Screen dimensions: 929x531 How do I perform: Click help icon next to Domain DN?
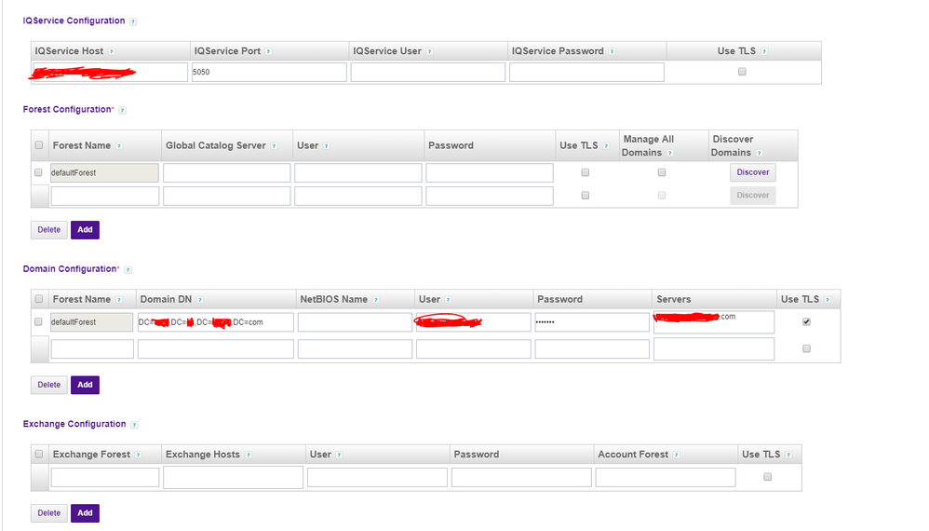point(201,300)
